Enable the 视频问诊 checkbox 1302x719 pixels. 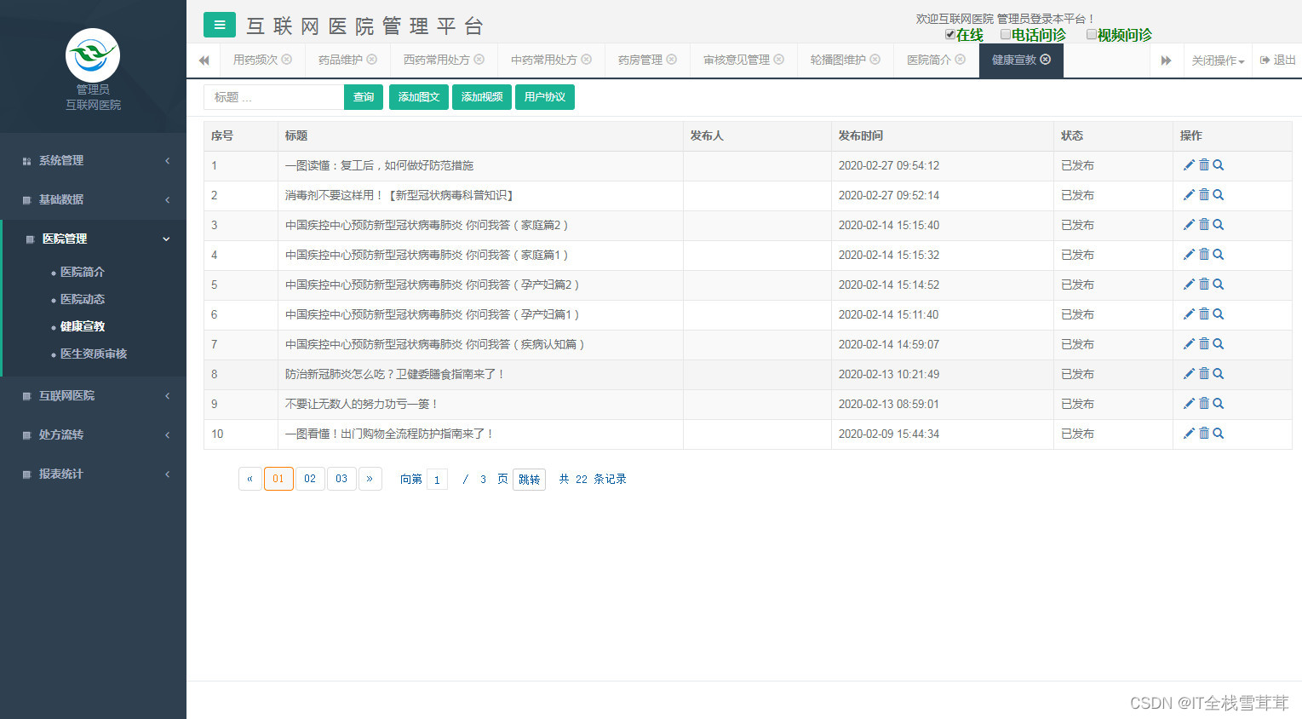(x=1092, y=35)
